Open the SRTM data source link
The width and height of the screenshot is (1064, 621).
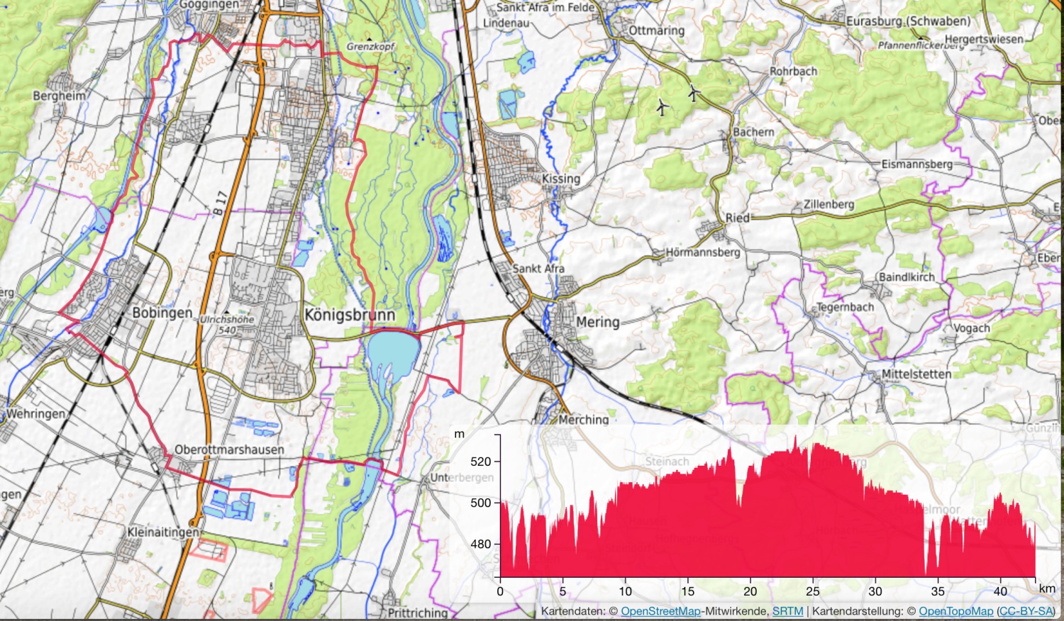tap(787, 611)
